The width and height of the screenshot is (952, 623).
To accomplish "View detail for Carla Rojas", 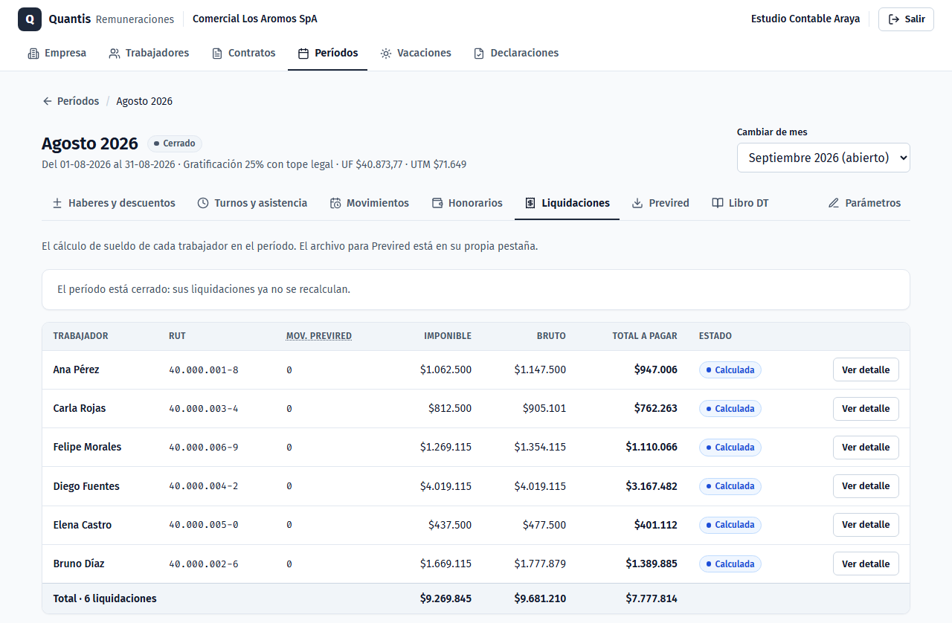I will (866, 408).
